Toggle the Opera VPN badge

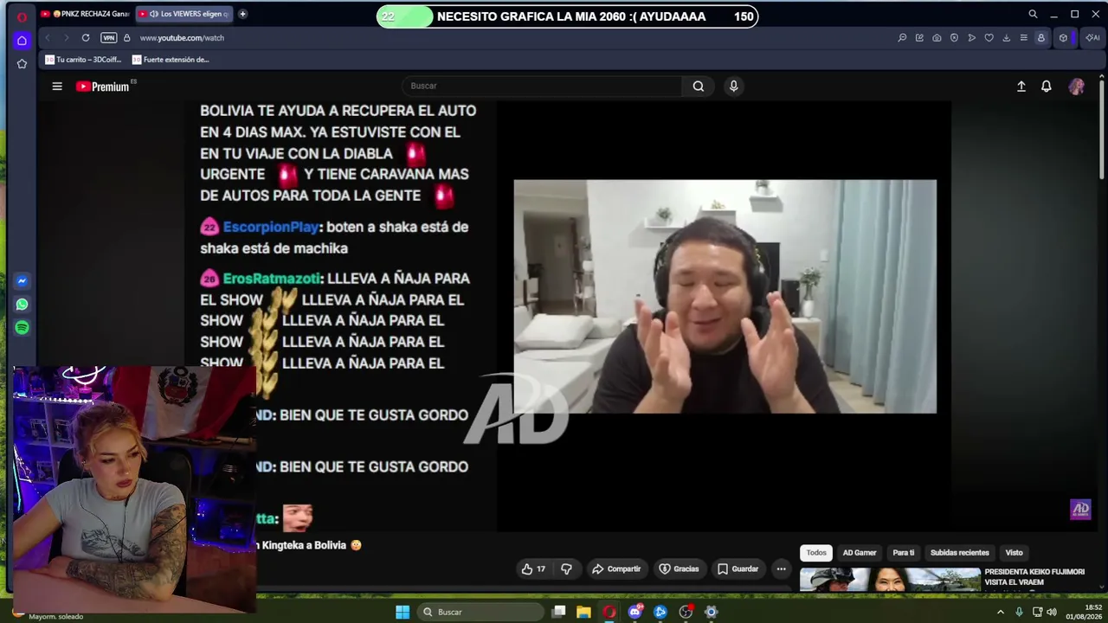pos(108,38)
